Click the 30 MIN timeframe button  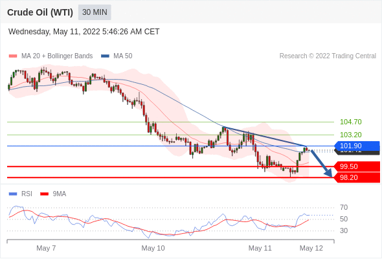[x=95, y=12]
